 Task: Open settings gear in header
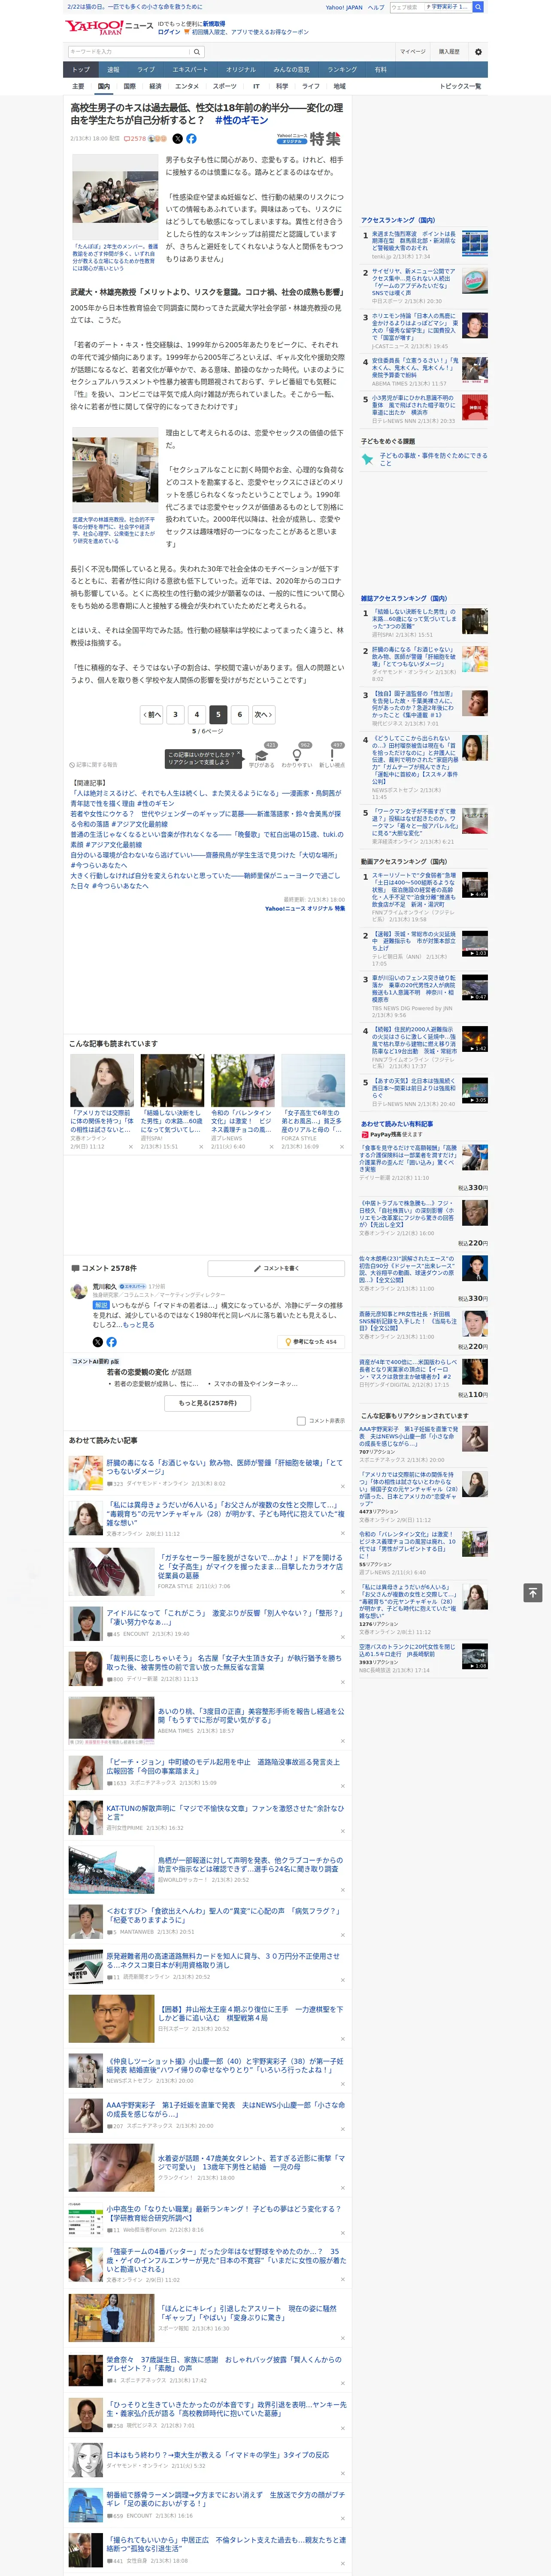point(478,51)
